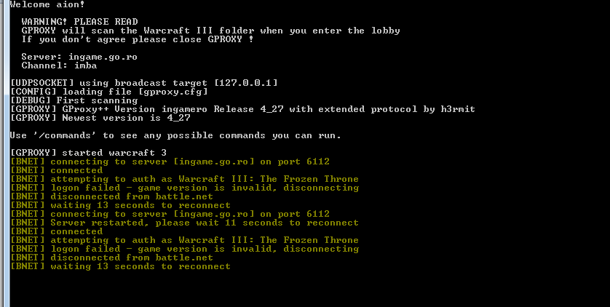
Task: Click the "Welcome aion!" greeting line
Action: [39, 4]
